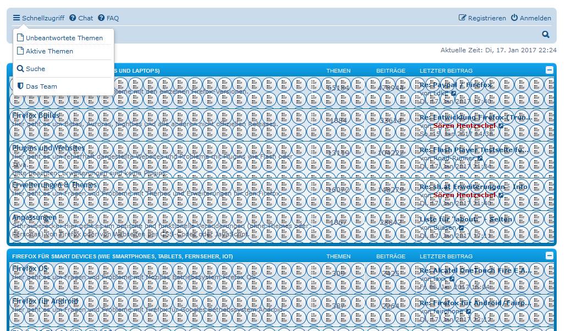Open last post Re: Firefox für Android/Fairp...
Screen dimensions: 571x331
click(475, 303)
